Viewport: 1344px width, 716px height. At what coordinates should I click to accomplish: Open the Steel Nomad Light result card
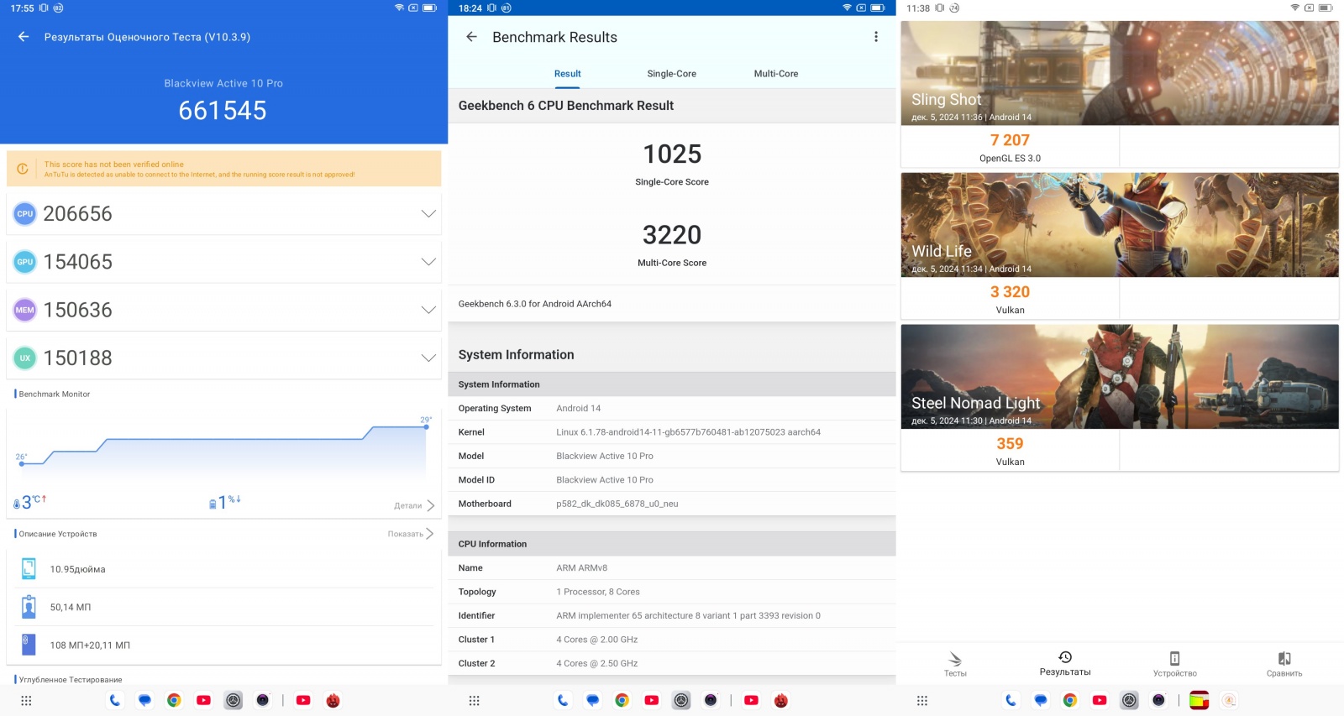[1120, 398]
